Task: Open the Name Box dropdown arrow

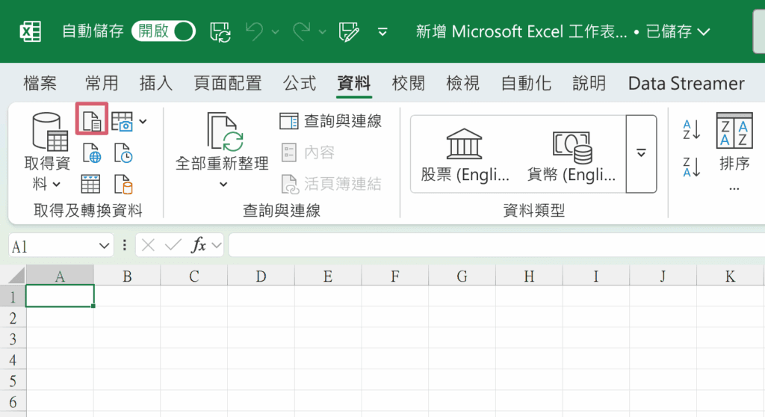Action: coord(104,246)
